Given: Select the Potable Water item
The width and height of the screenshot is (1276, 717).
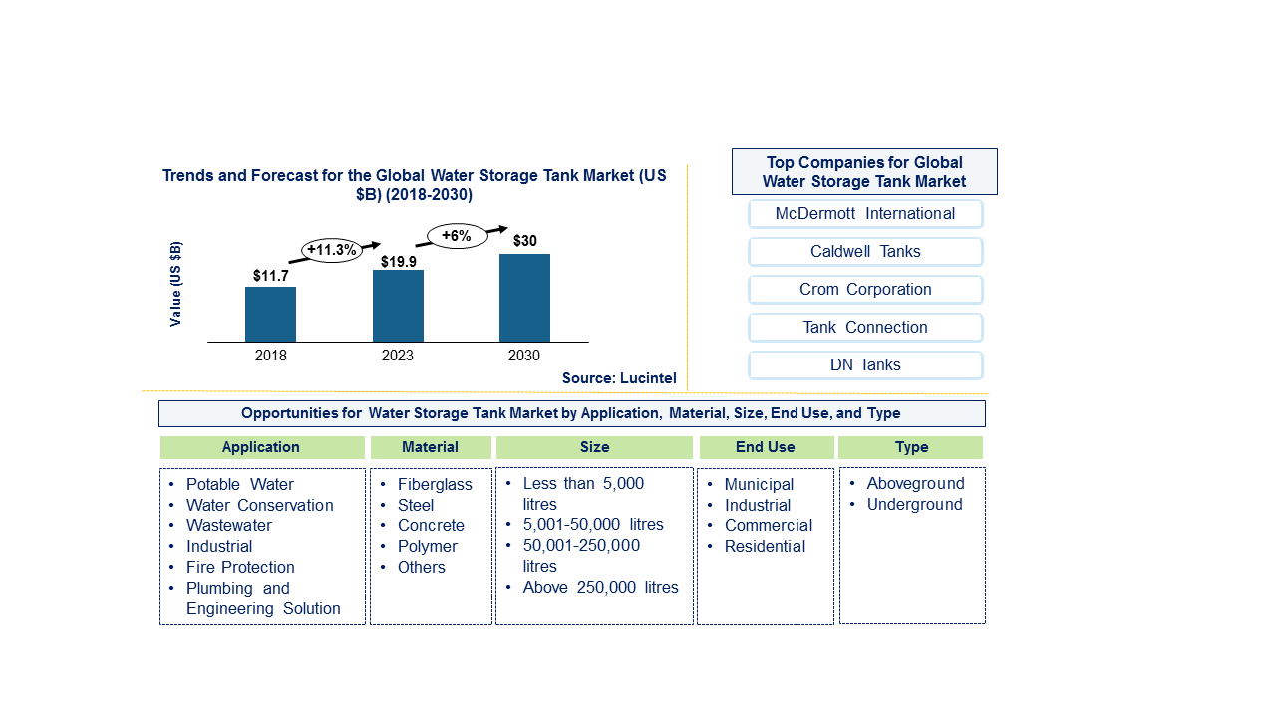Looking at the screenshot, I should [240, 484].
